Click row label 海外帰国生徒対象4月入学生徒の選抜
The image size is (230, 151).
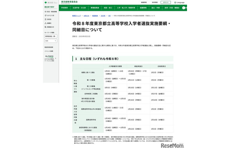pyautogui.click(x=88, y=100)
